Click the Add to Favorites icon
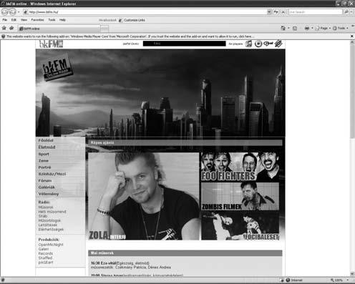 11,28
